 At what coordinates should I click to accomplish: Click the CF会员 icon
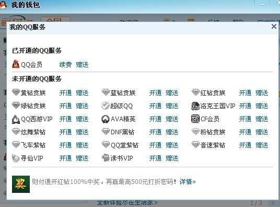click(195, 119)
